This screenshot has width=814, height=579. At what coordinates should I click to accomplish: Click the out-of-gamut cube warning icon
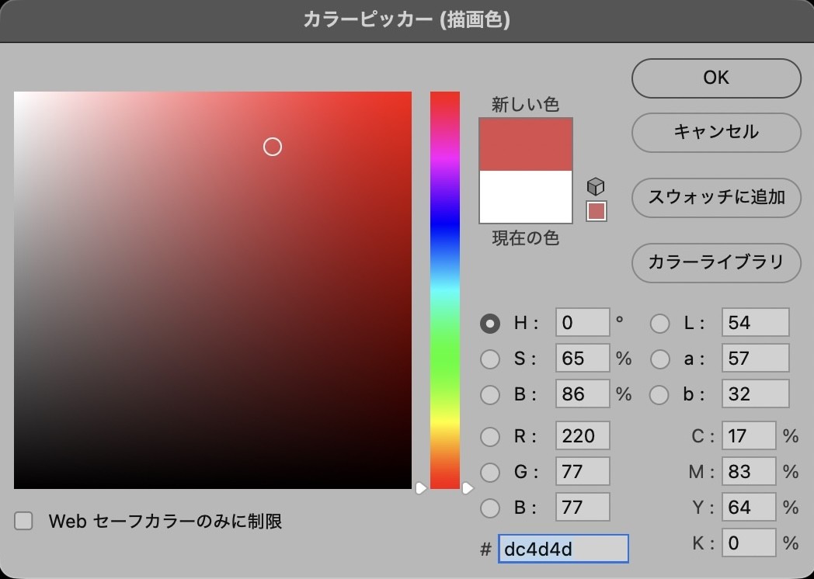pyautogui.click(x=596, y=186)
